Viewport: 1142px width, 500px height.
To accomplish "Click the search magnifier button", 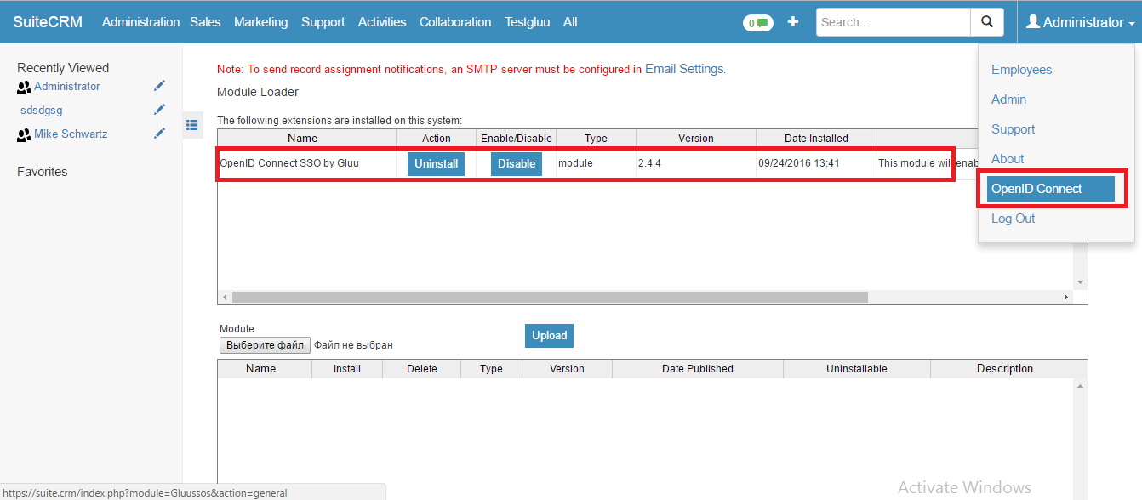I will coord(987,22).
